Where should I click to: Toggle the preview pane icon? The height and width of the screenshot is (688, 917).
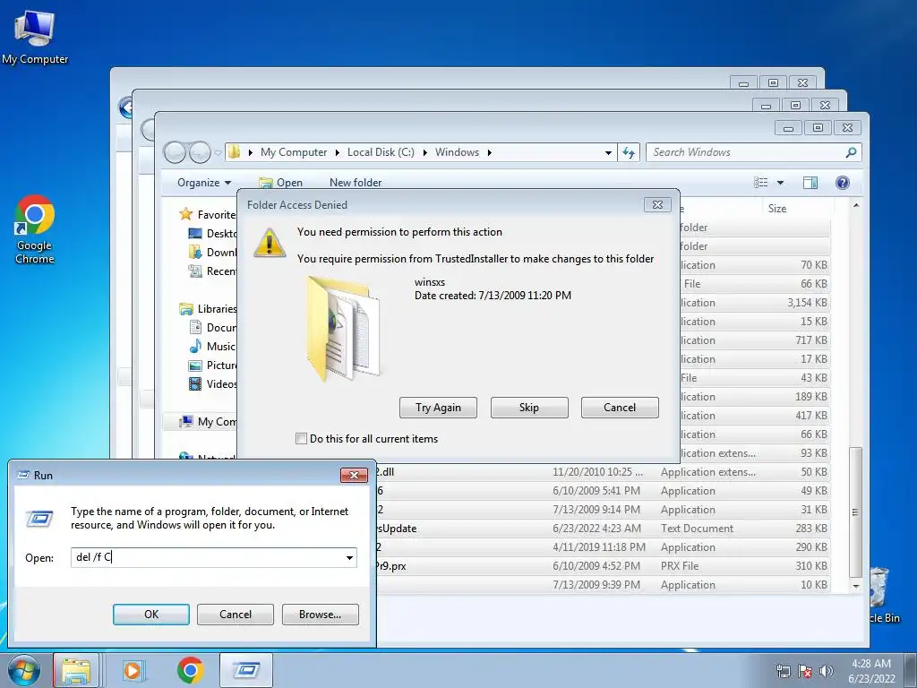(x=810, y=183)
